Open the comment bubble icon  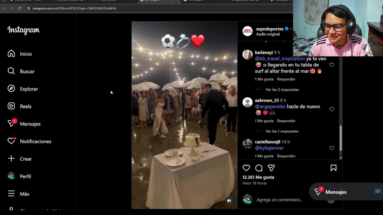pyautogui.click(x=259, y=168)
